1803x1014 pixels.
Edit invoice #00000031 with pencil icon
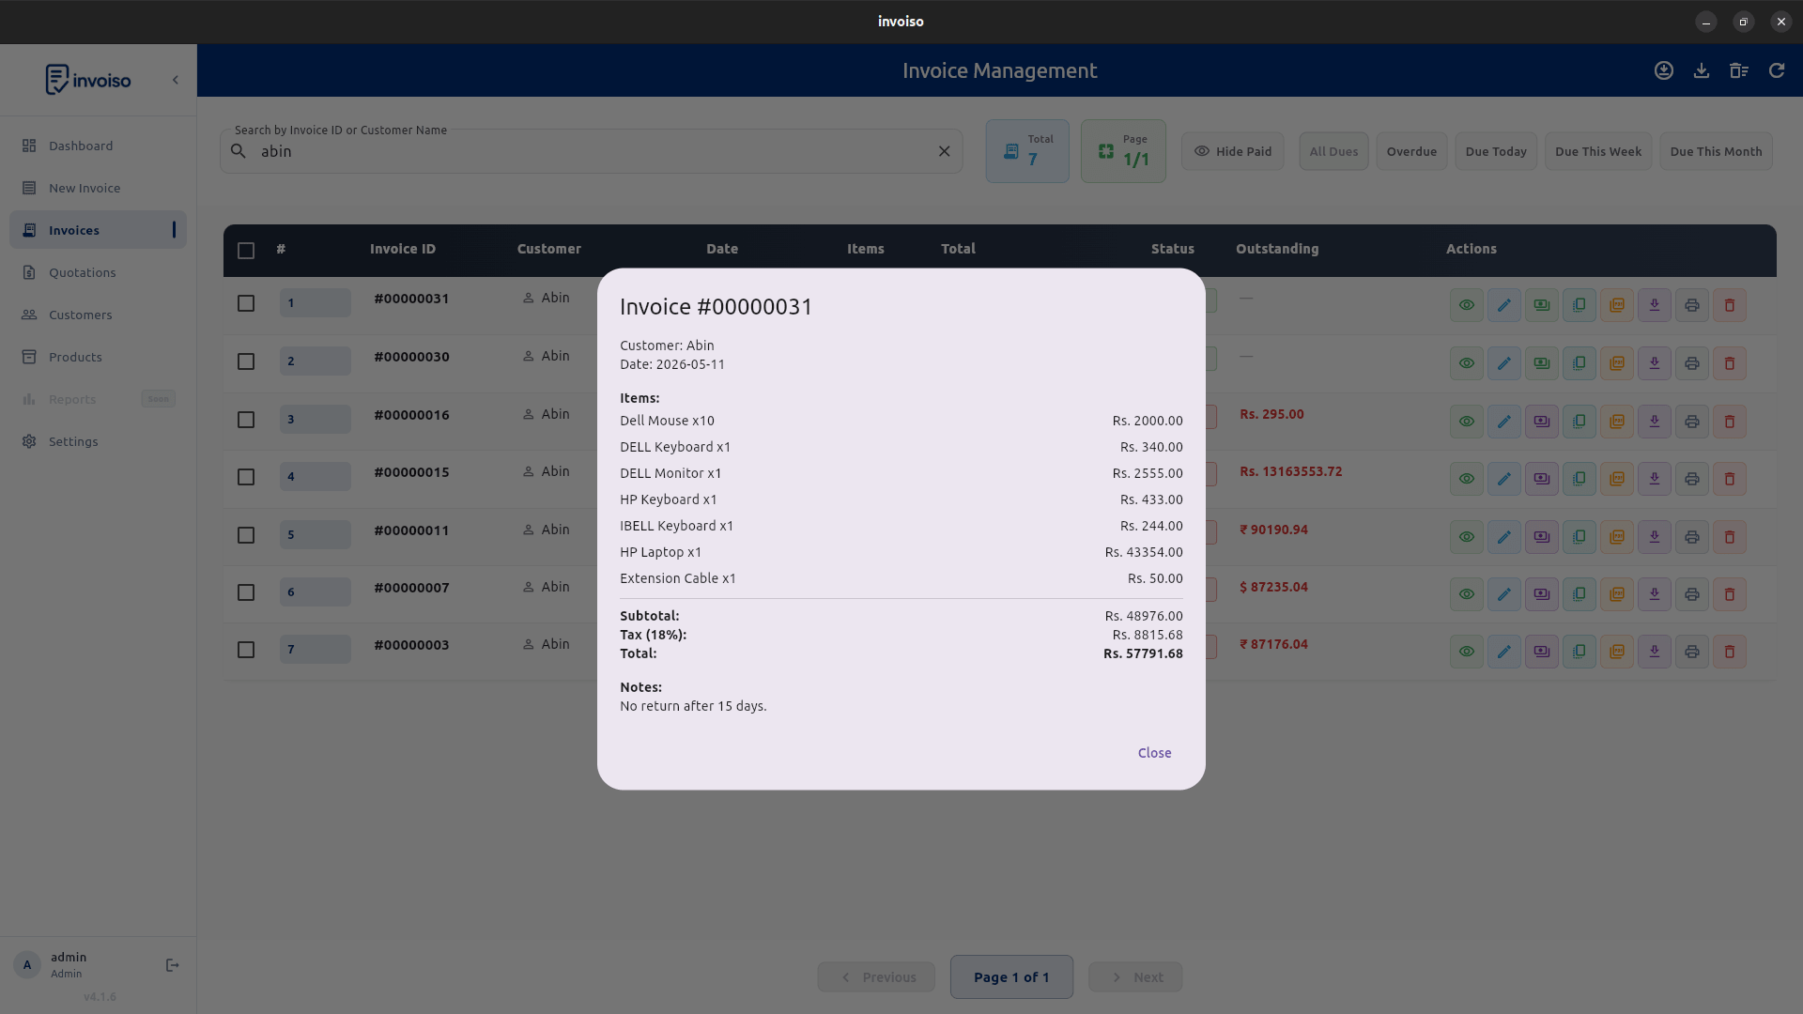[1504, 305]
